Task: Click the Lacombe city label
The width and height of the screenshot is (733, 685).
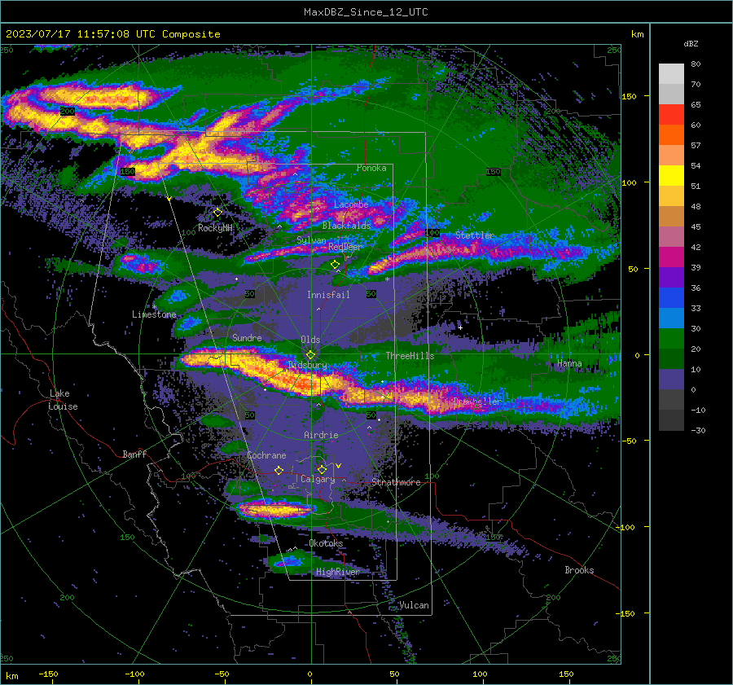Action: (351, 204)
